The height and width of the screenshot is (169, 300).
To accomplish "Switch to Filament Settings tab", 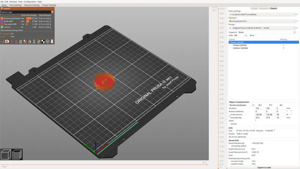I will tap(32, 5).
